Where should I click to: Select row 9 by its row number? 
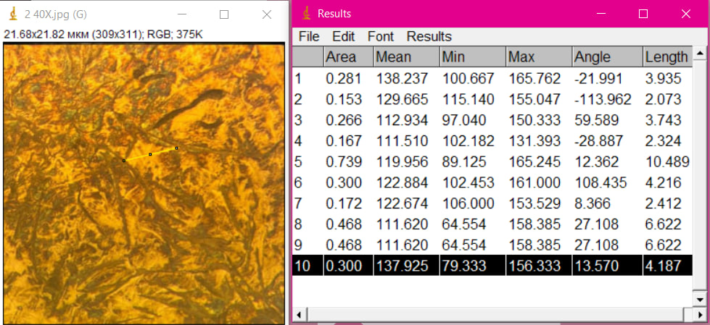298,245
